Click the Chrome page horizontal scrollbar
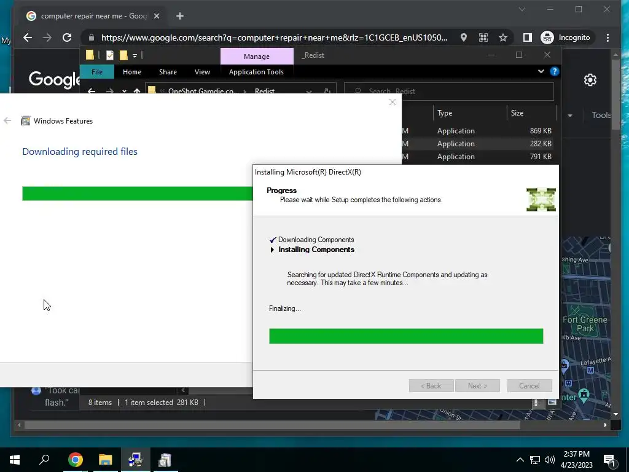Screen dimensions: 629x472 (272, 425)
